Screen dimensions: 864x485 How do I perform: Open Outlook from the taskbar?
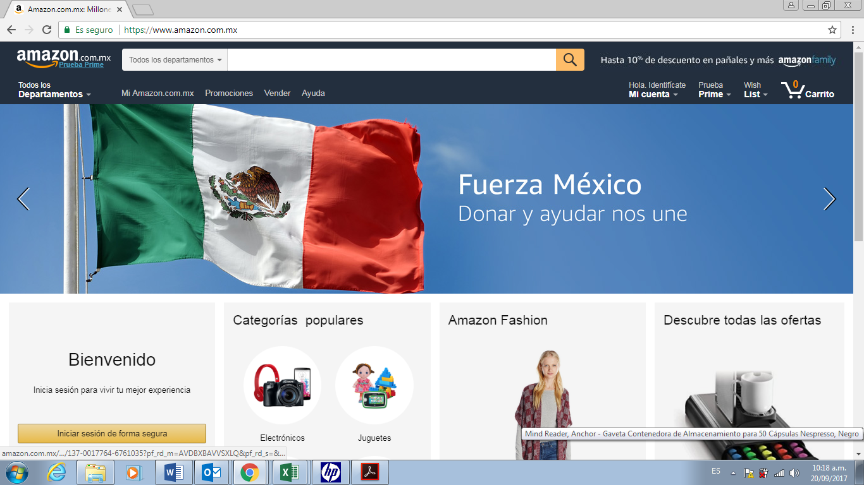212,472
